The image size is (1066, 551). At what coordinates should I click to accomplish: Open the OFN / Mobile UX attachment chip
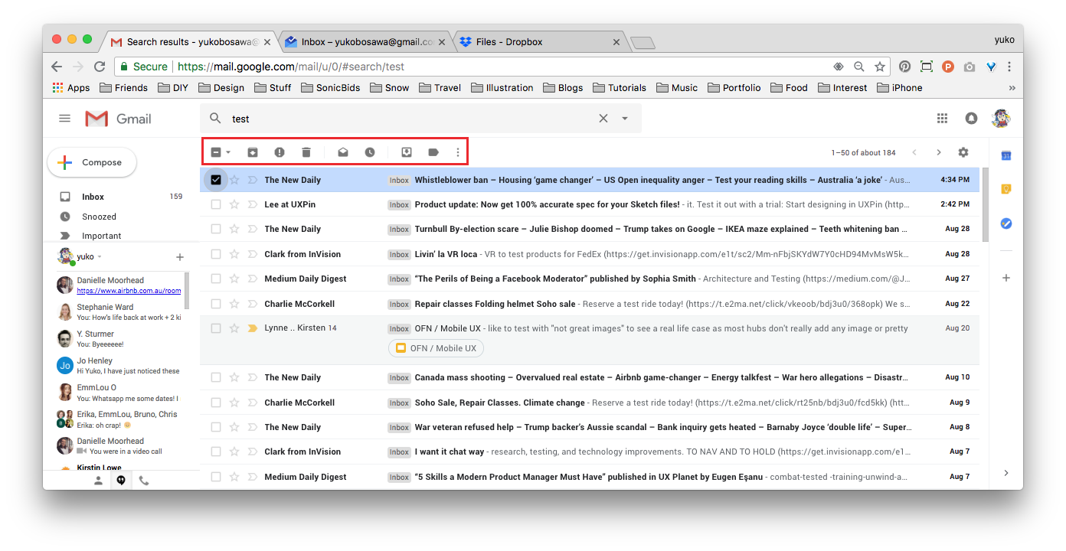coord(436,348)
